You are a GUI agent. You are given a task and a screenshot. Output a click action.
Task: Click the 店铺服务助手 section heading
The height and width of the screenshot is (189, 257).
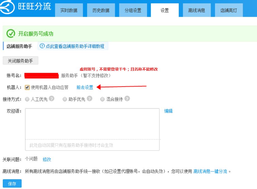point(19,46)
